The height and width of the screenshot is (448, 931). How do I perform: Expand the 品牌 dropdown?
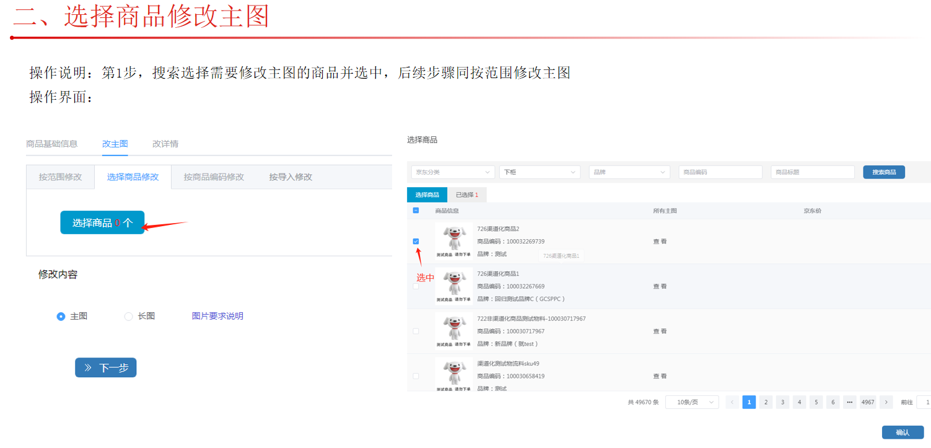[629, 172]
